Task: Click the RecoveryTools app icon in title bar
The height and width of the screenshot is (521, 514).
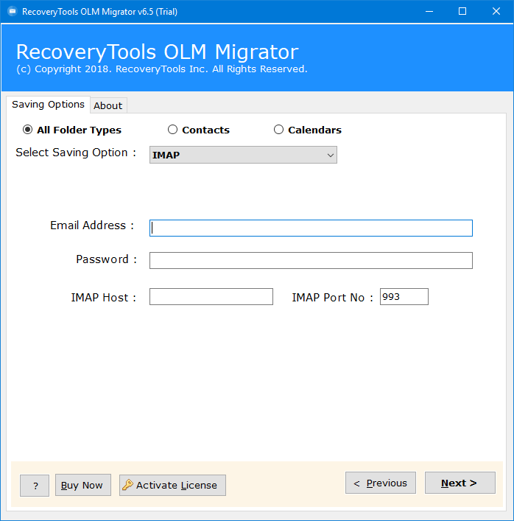Action: [13, 12]
